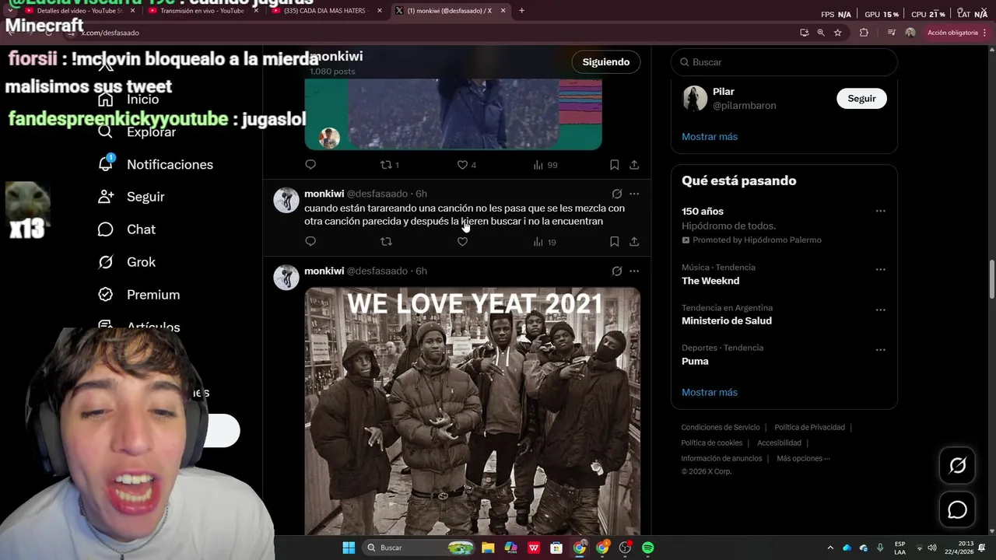Switch to 'Transmisión en vivo - YouTube' tab
The image size is (996, 560).
201,11
